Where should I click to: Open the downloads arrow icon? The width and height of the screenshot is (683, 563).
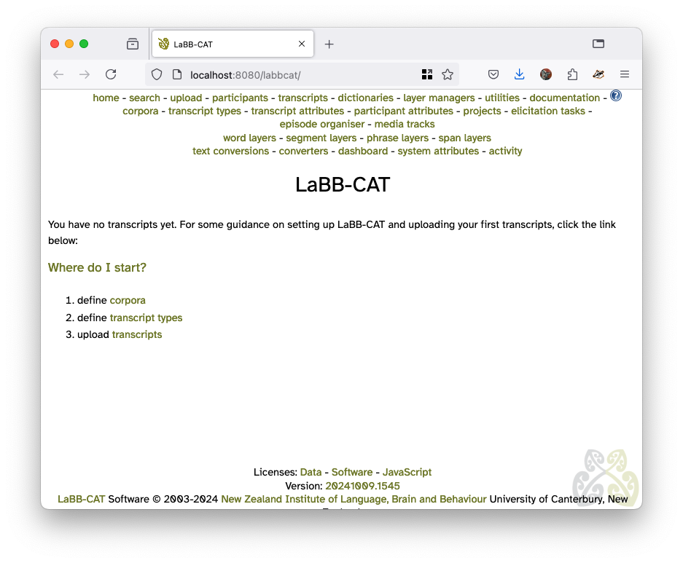pyautogui.click(x=519, y=74)
